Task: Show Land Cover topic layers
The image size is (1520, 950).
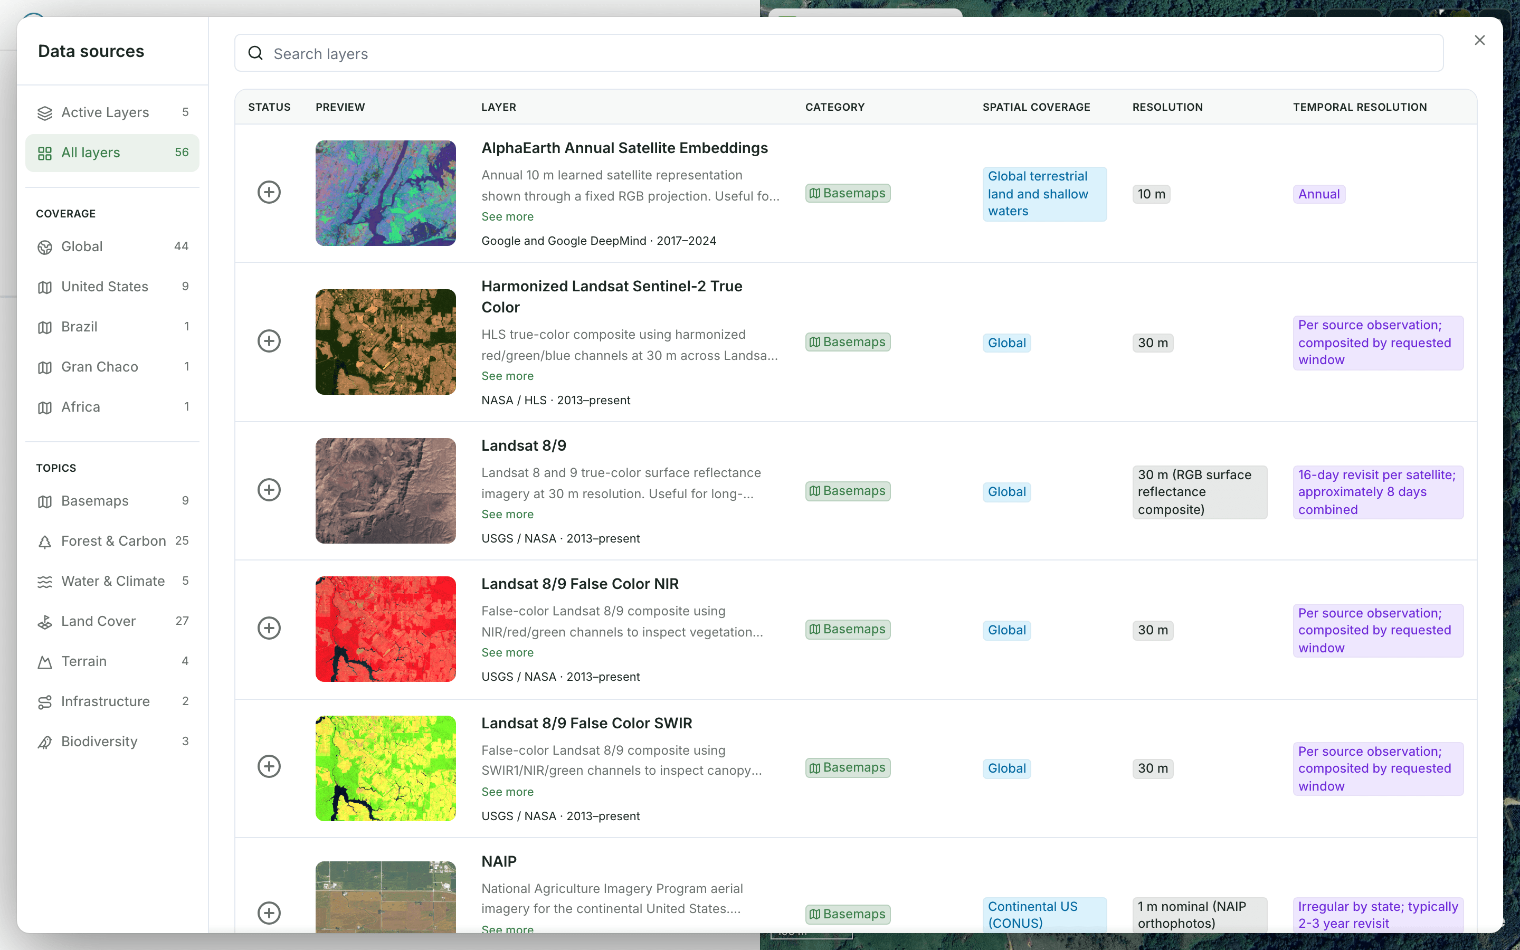Action: click(x=112, y=621)
